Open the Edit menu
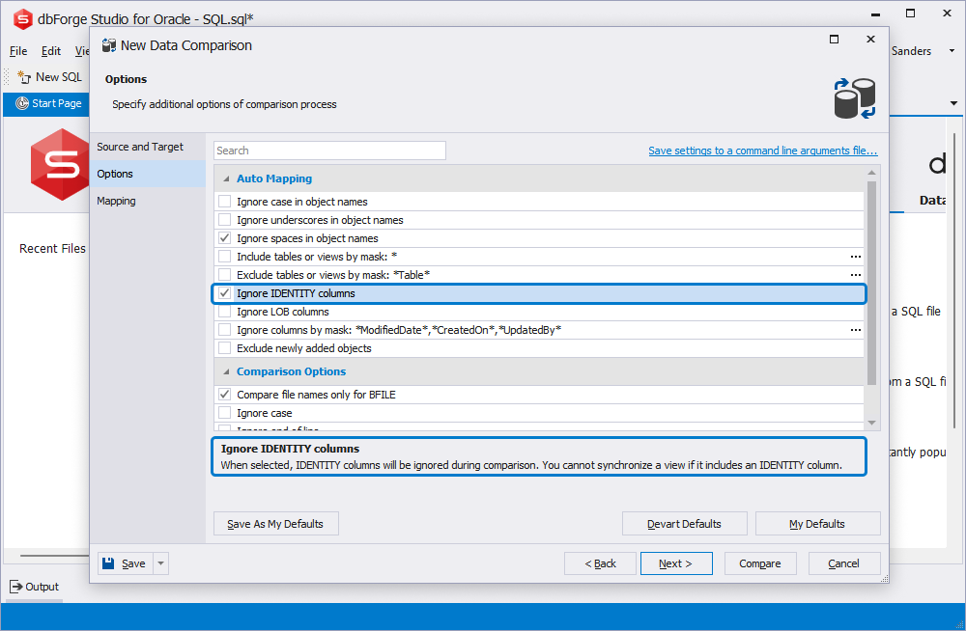The image size is (966, 631). (51, 51)
